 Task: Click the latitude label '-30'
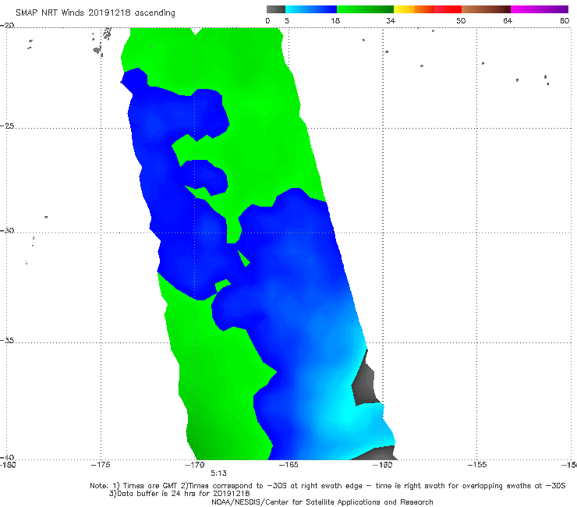point(7,230)
